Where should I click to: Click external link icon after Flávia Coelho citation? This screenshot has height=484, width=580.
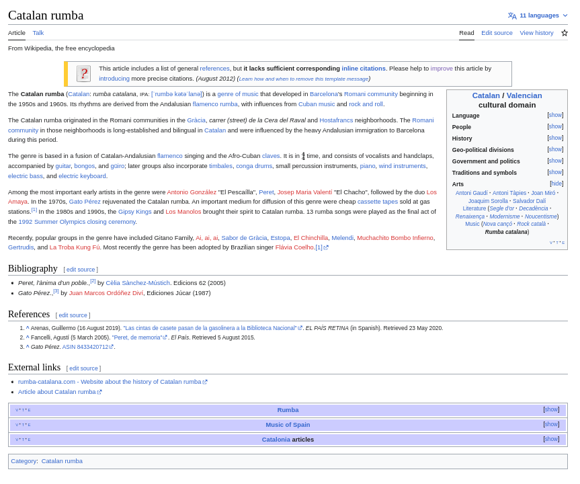tap(326, 247)
